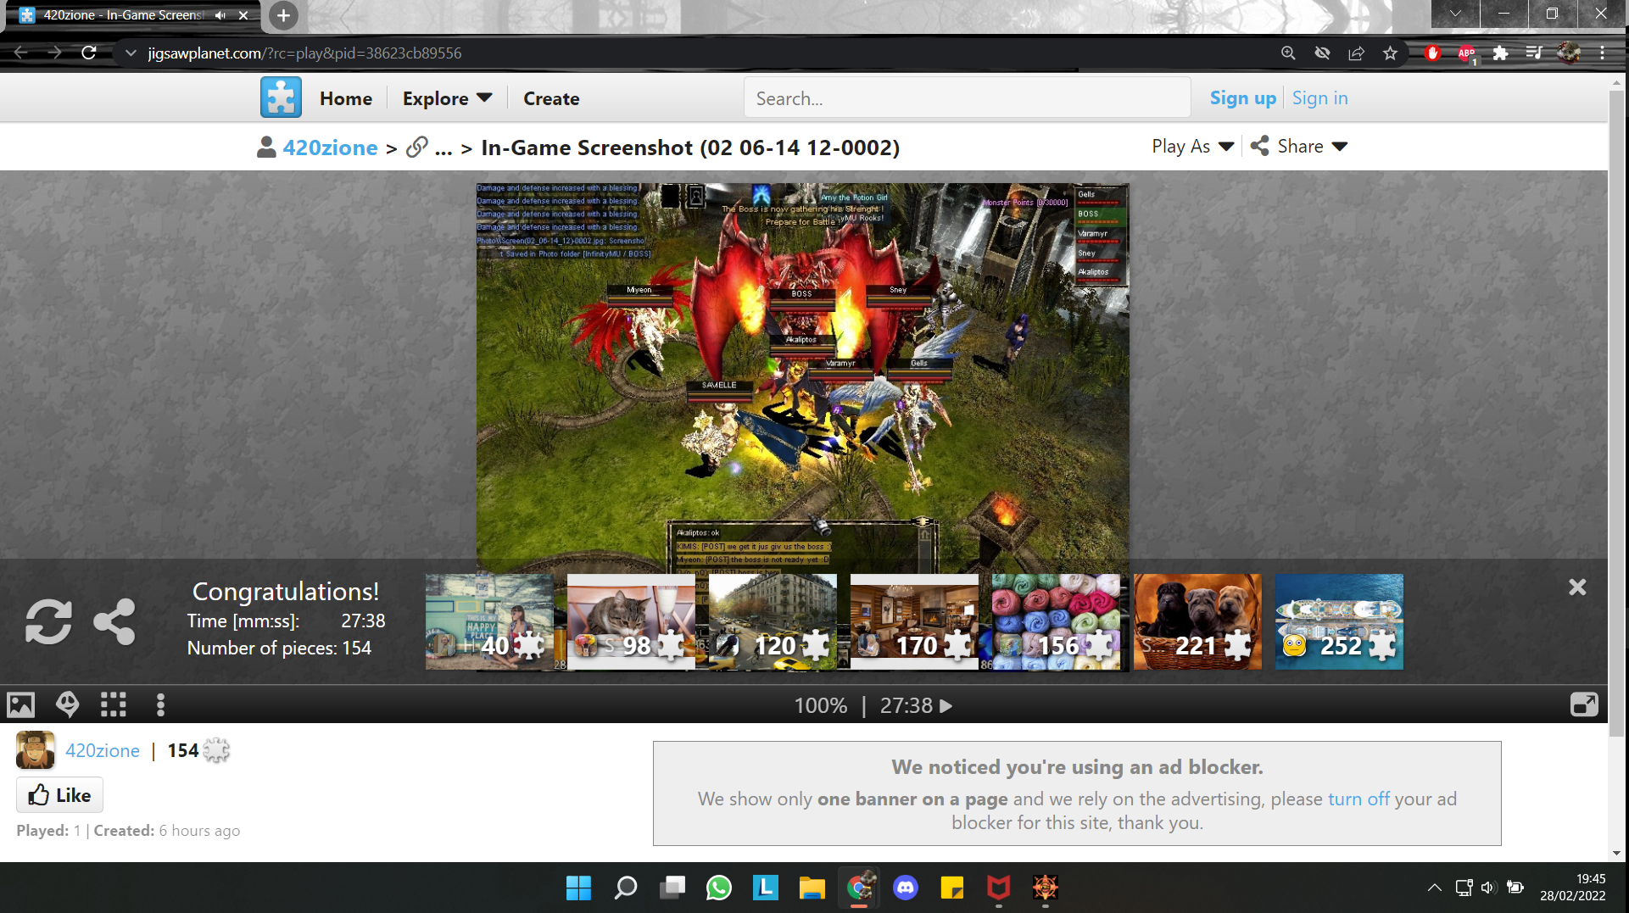
Task: Open the 221-piece puppies puzzle thumbnail
Action: (1197, 622)
